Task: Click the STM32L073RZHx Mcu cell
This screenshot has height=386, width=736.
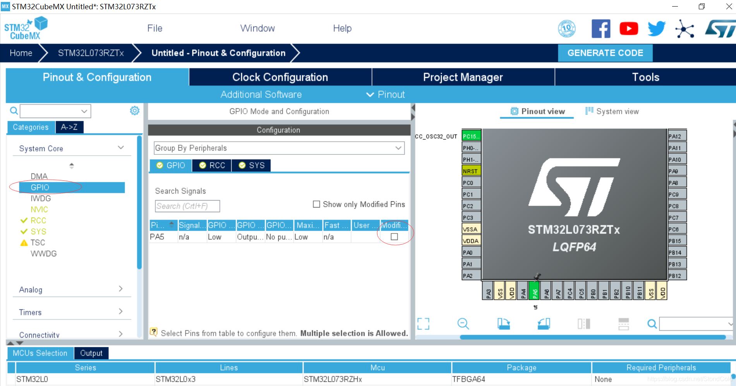Action: coord(377,379)
